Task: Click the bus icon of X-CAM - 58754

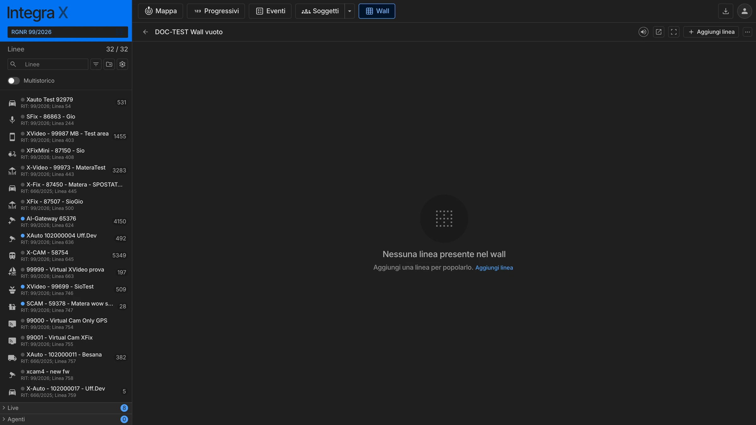Action: point(12,256)
